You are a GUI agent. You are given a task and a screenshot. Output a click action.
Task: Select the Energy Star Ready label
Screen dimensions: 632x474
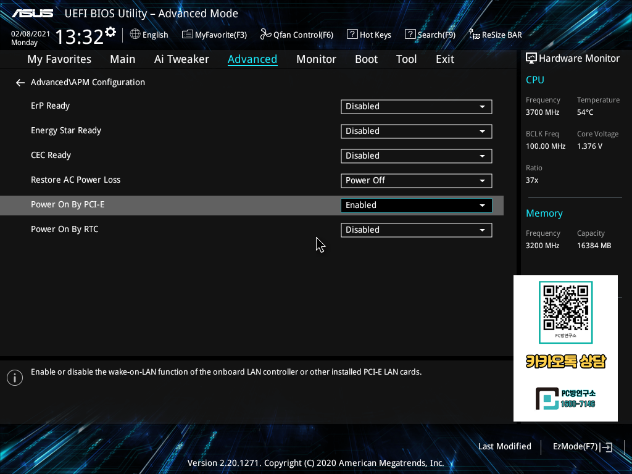coord(66,131)
